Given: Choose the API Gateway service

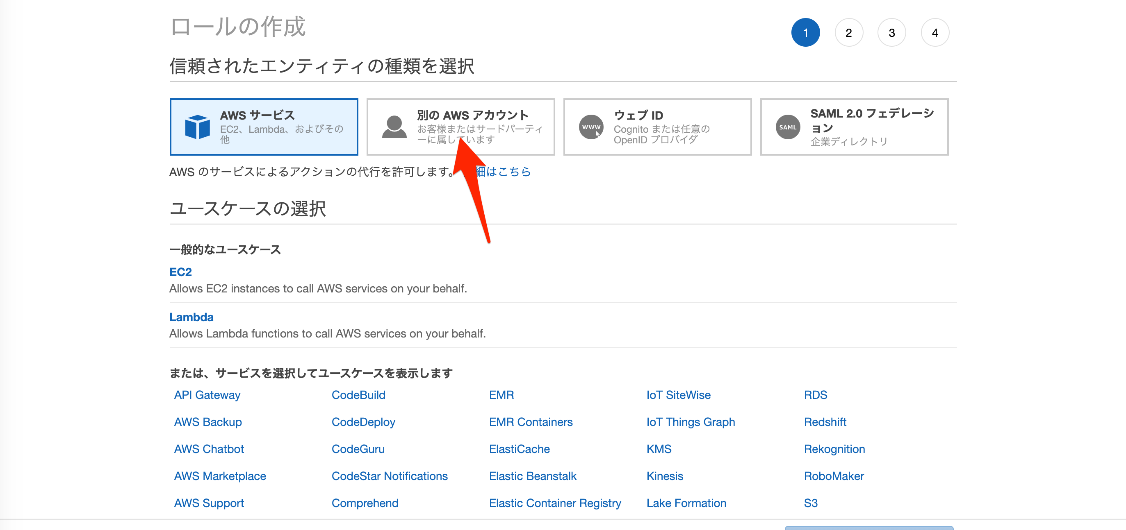Looking at the screenshot, I should [207, 395].
